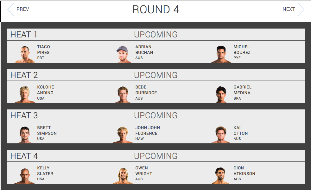Click the Heat 3 Upcoming status label
The image size is (311, 190).
point(155,115)
